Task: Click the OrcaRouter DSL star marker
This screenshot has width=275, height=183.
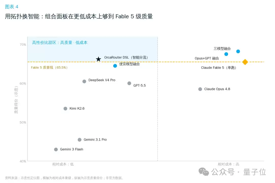Action: 98,59
